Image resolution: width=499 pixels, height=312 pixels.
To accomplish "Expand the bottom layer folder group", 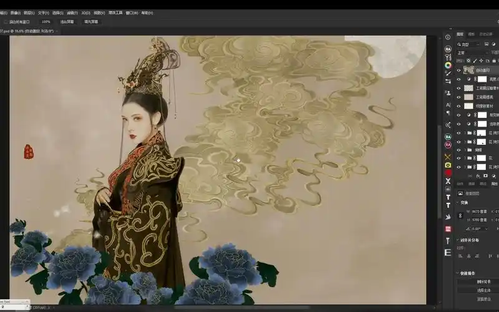I will pos(465,167).
